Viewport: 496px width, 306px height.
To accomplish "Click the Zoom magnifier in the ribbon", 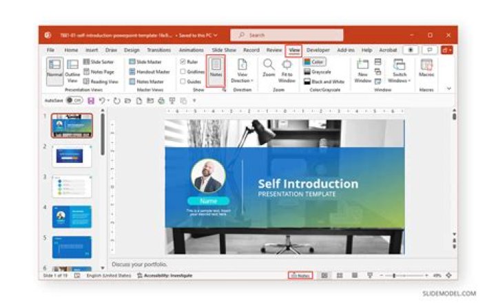I will 268,69.
